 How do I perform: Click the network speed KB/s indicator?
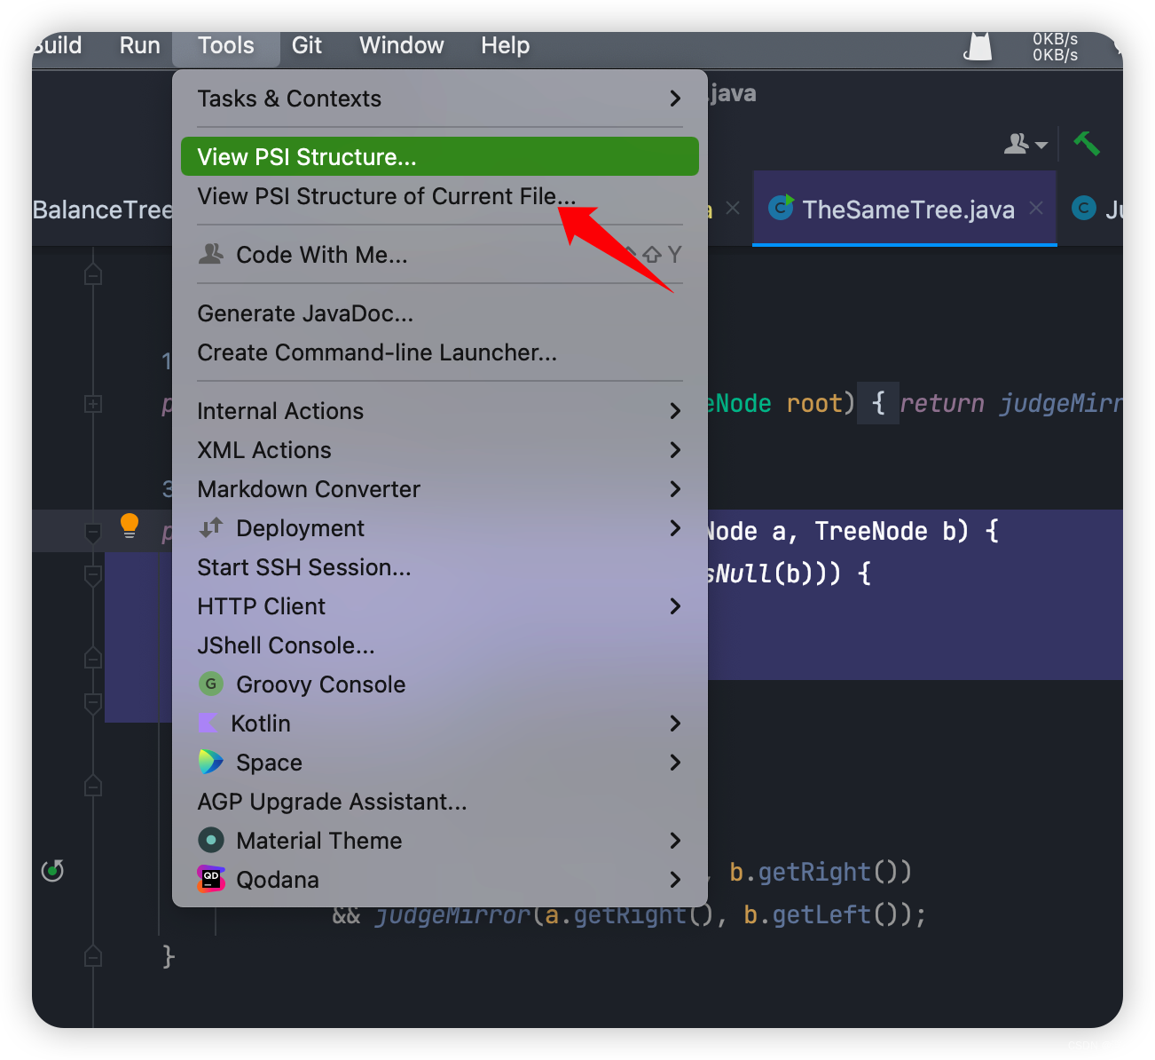tap(1056, 47)
